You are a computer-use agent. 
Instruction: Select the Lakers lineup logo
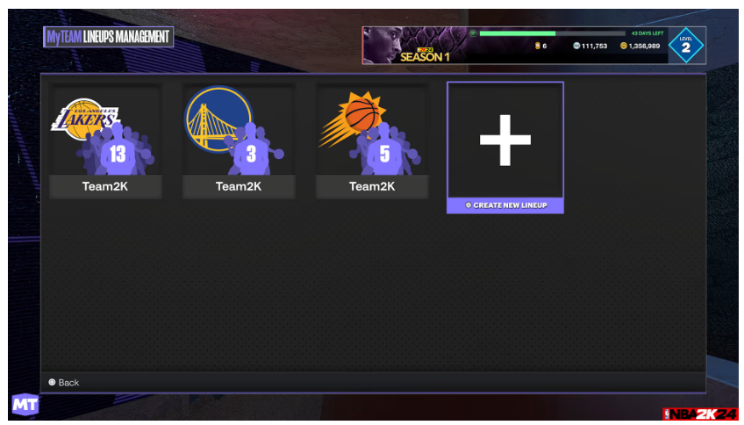tap(85, 119)
